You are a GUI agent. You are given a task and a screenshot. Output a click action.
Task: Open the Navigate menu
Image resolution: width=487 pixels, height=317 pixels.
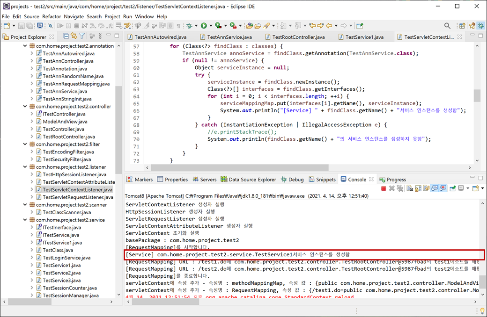coord(74,16)
